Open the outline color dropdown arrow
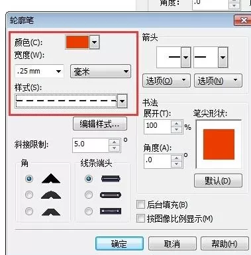 [95, 42]
